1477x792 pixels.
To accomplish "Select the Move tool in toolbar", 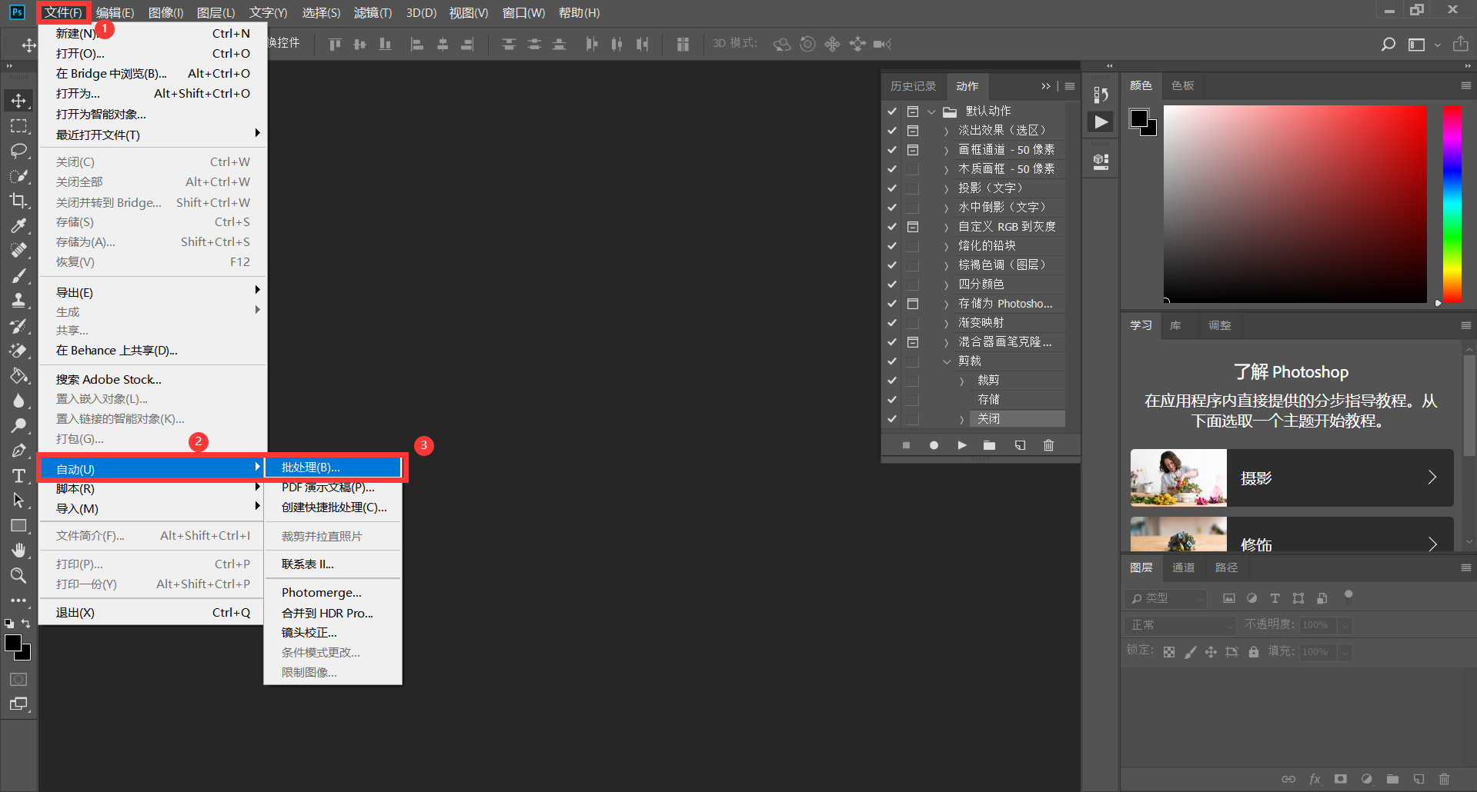I will point(18,101).
